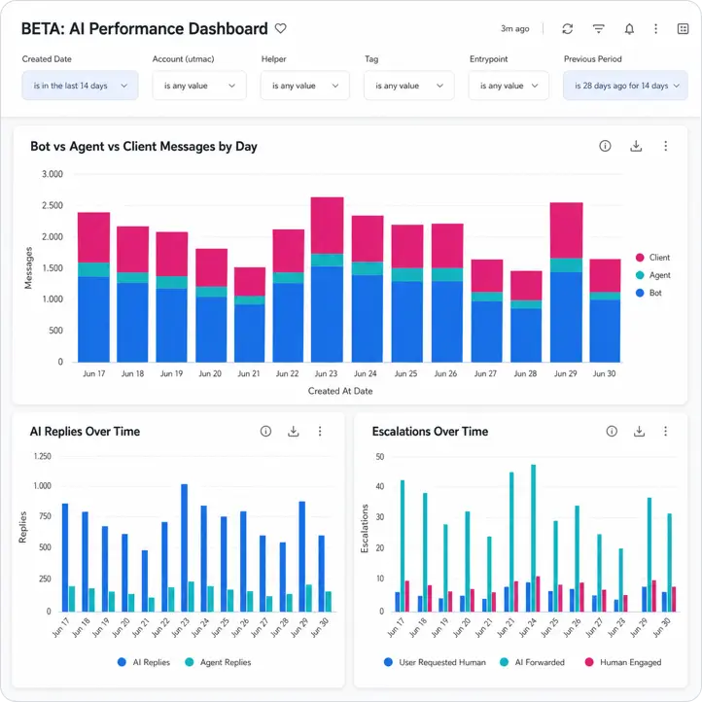The image size is (702, 702).
Task: Click the 'Created At Date' axis label
Action: coord(340,391)
